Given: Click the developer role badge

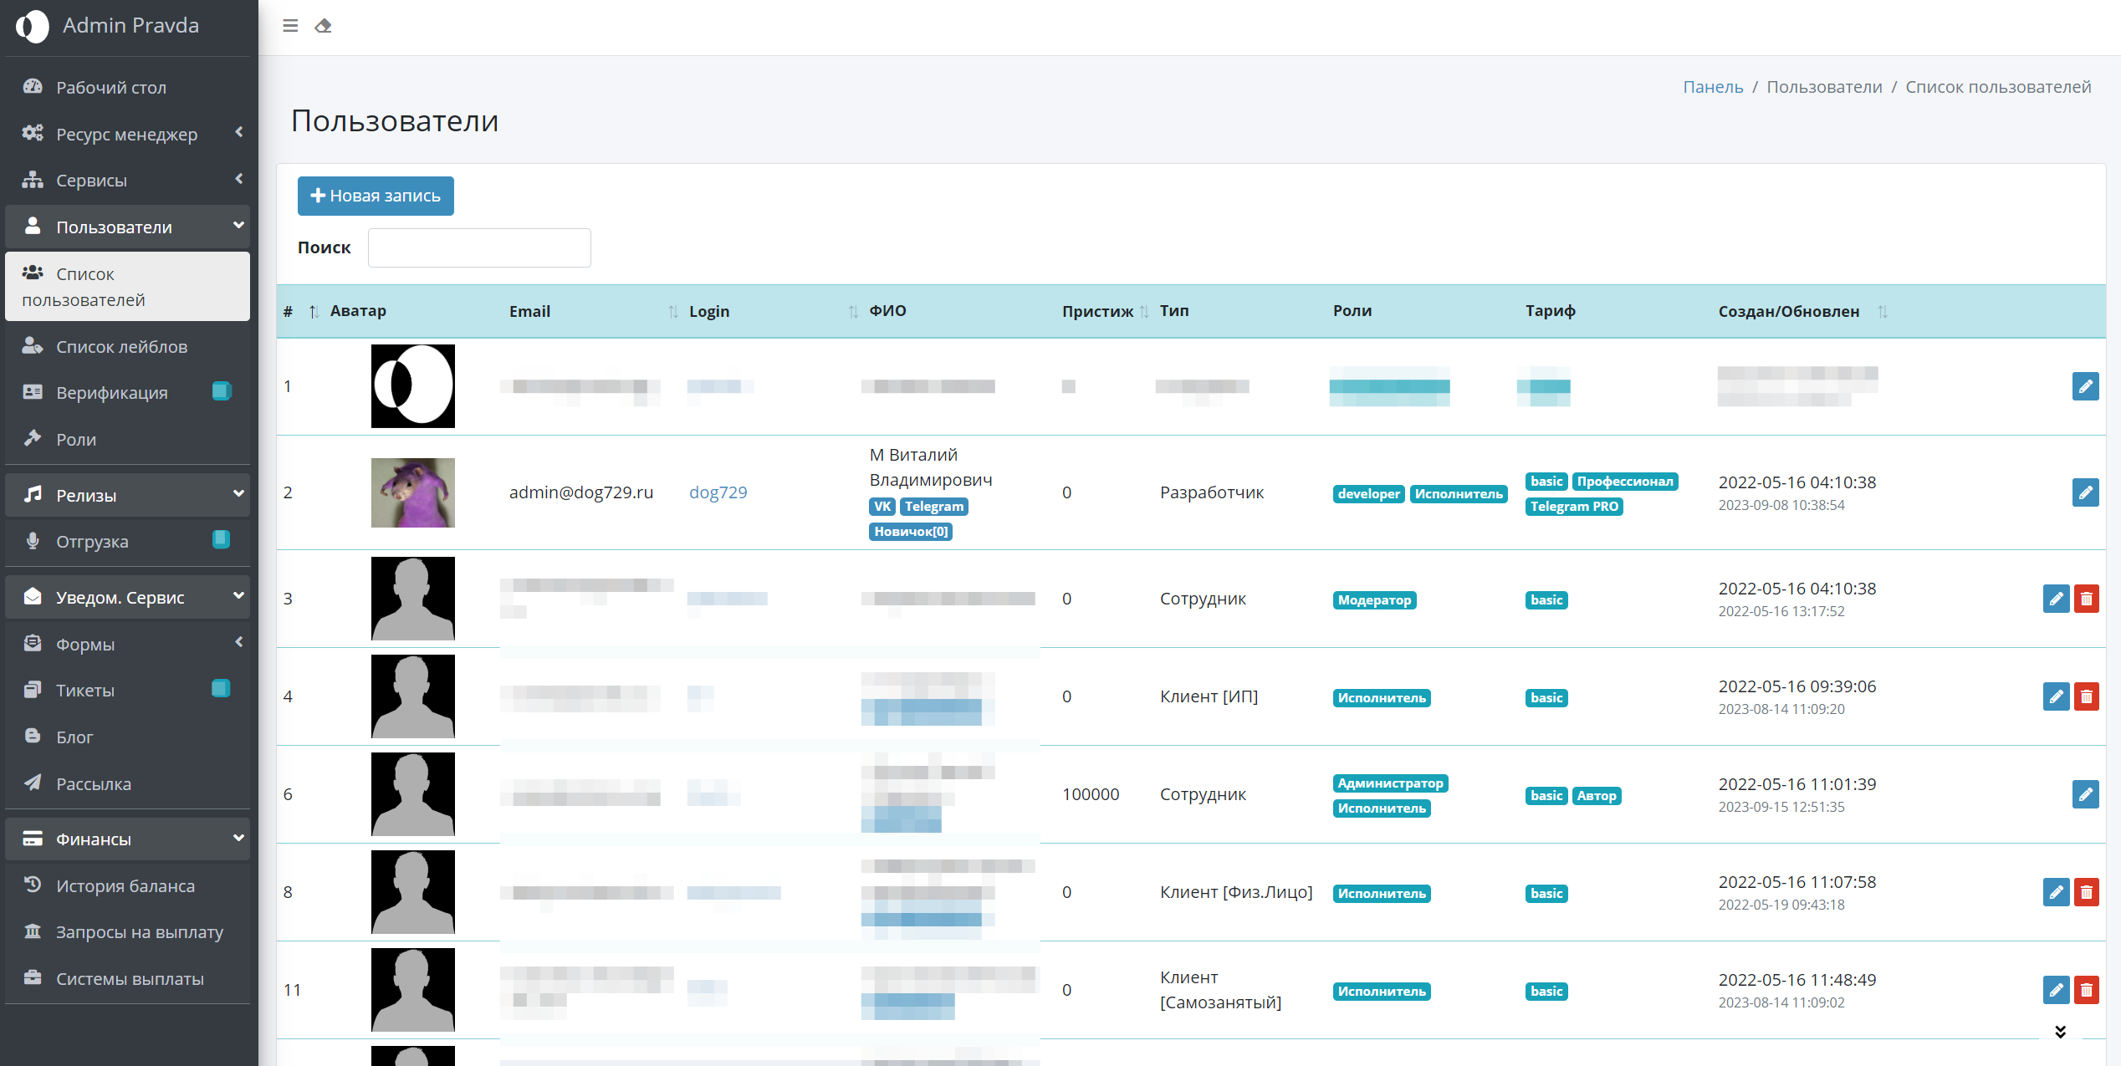Looking at the screenshot, I should click(x=1368, y=494).
